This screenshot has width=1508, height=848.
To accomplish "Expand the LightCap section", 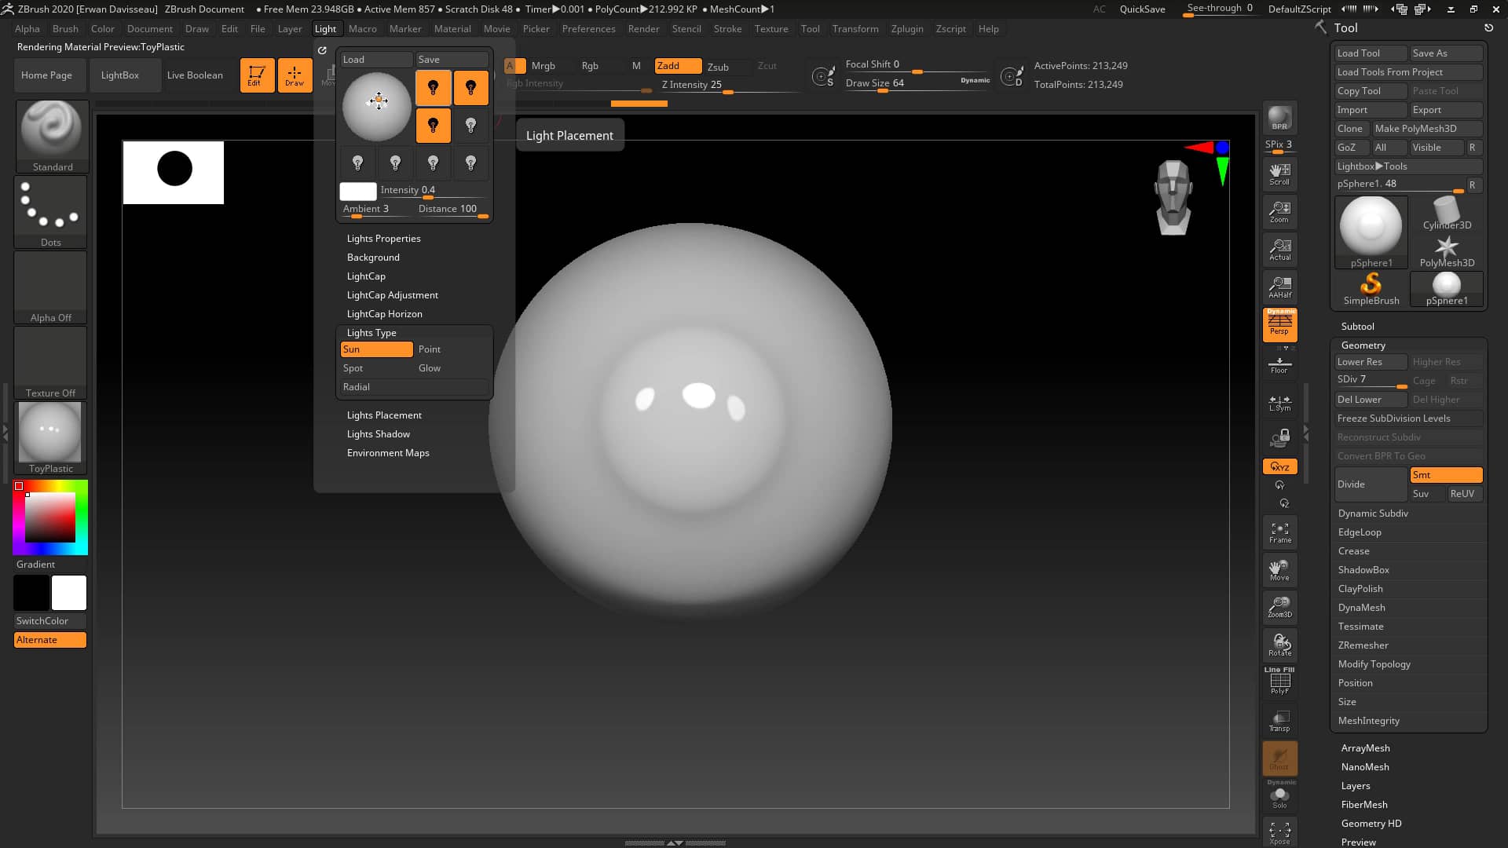I will (366, 276).
